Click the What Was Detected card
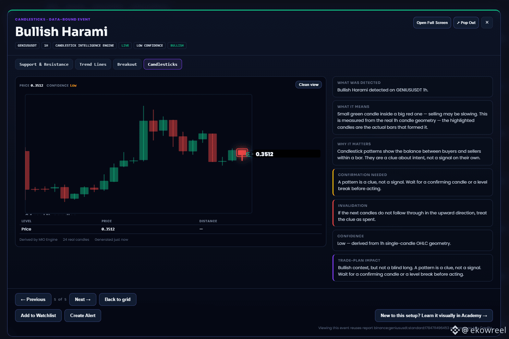509x339 pixels. pyautogui.click(x=412, y=87)
